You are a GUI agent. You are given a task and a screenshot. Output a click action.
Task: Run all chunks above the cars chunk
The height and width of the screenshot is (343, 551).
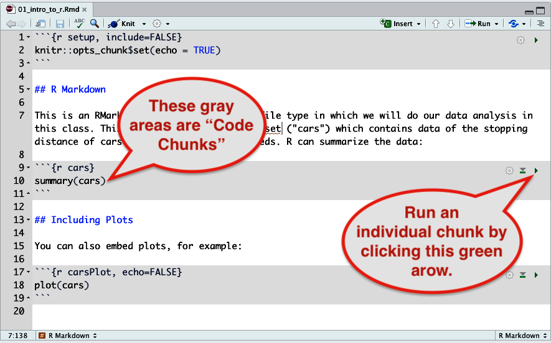point(523,171)
